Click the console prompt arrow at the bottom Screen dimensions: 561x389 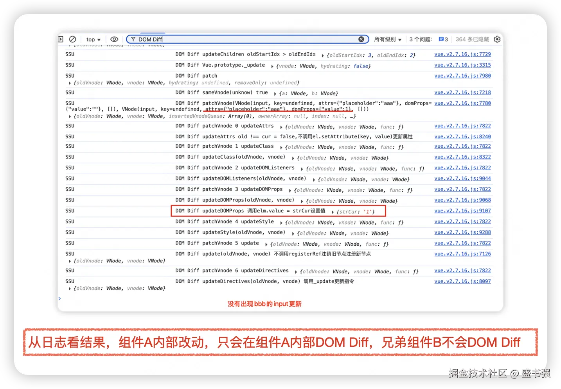coord(60,299)
